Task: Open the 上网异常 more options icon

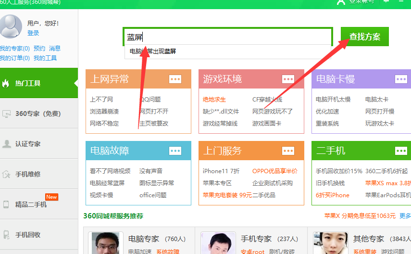Action: [175, 79]
